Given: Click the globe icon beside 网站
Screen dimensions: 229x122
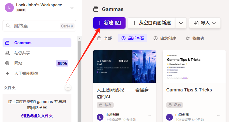Looking at the screenshot, I should click(7, 63).
